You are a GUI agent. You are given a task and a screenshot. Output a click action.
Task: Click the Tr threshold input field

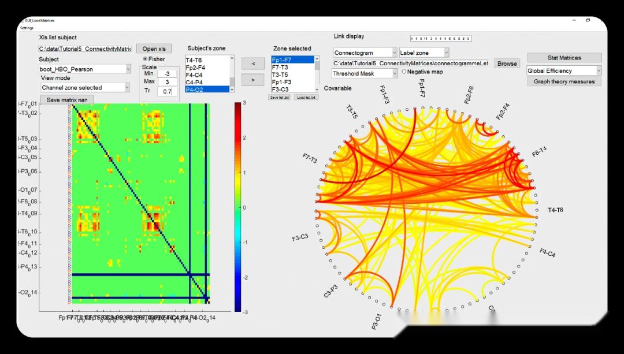tap(167, 91)
